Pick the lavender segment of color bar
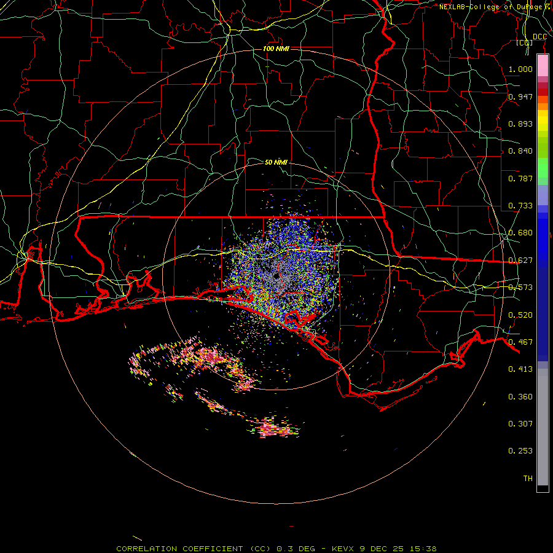 coord(543,195)
